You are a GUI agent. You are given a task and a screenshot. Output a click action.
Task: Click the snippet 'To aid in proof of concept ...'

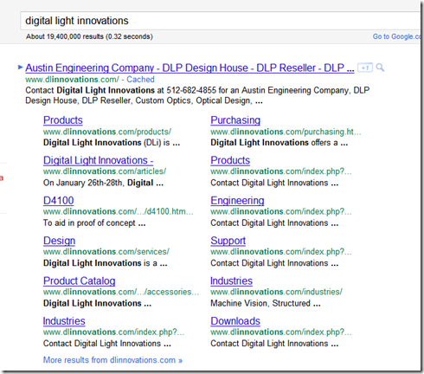pyautogui.click(x=94, y=223)
